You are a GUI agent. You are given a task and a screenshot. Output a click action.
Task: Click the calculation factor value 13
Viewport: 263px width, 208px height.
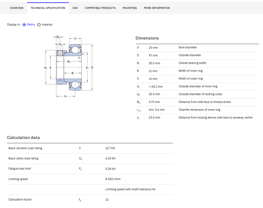(107, 200)
